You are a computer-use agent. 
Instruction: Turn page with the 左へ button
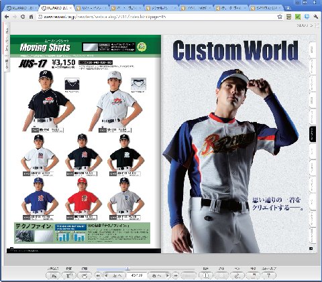(x=115, y=276)
